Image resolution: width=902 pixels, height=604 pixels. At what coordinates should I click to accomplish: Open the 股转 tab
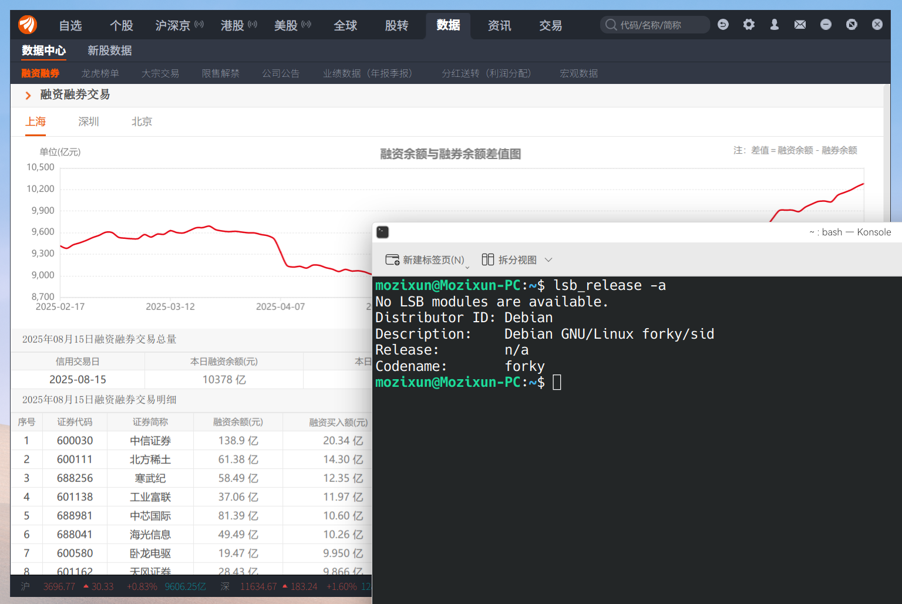pyautogui.click(x=396, y=25)
